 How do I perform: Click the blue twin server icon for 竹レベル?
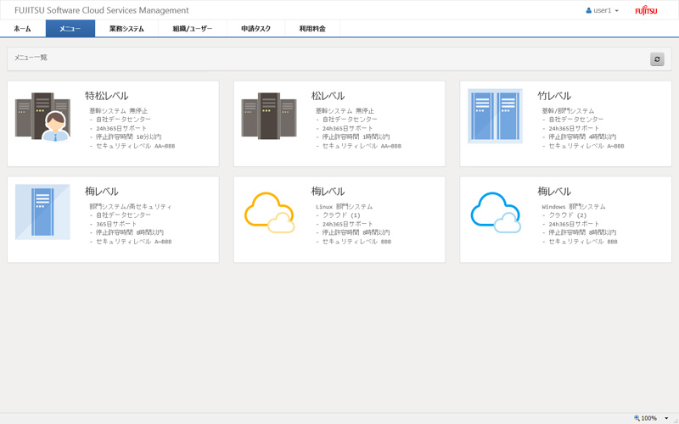point(495,116)
